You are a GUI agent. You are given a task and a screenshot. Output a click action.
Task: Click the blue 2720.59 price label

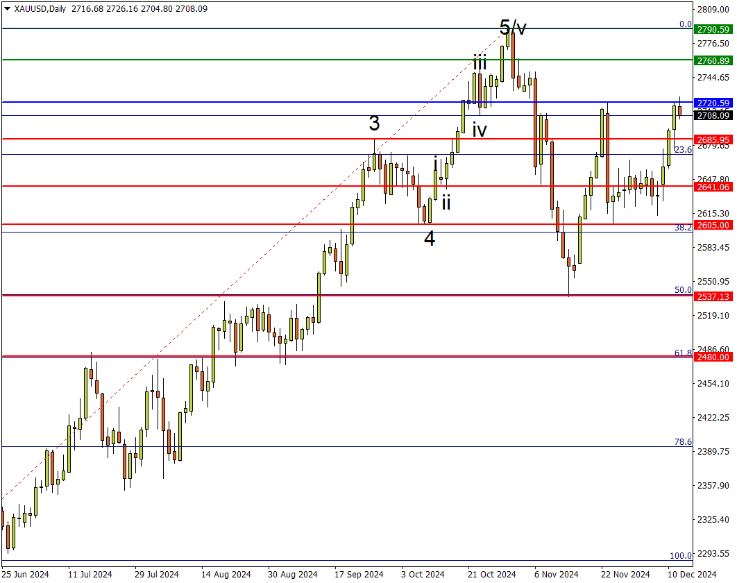714,103
